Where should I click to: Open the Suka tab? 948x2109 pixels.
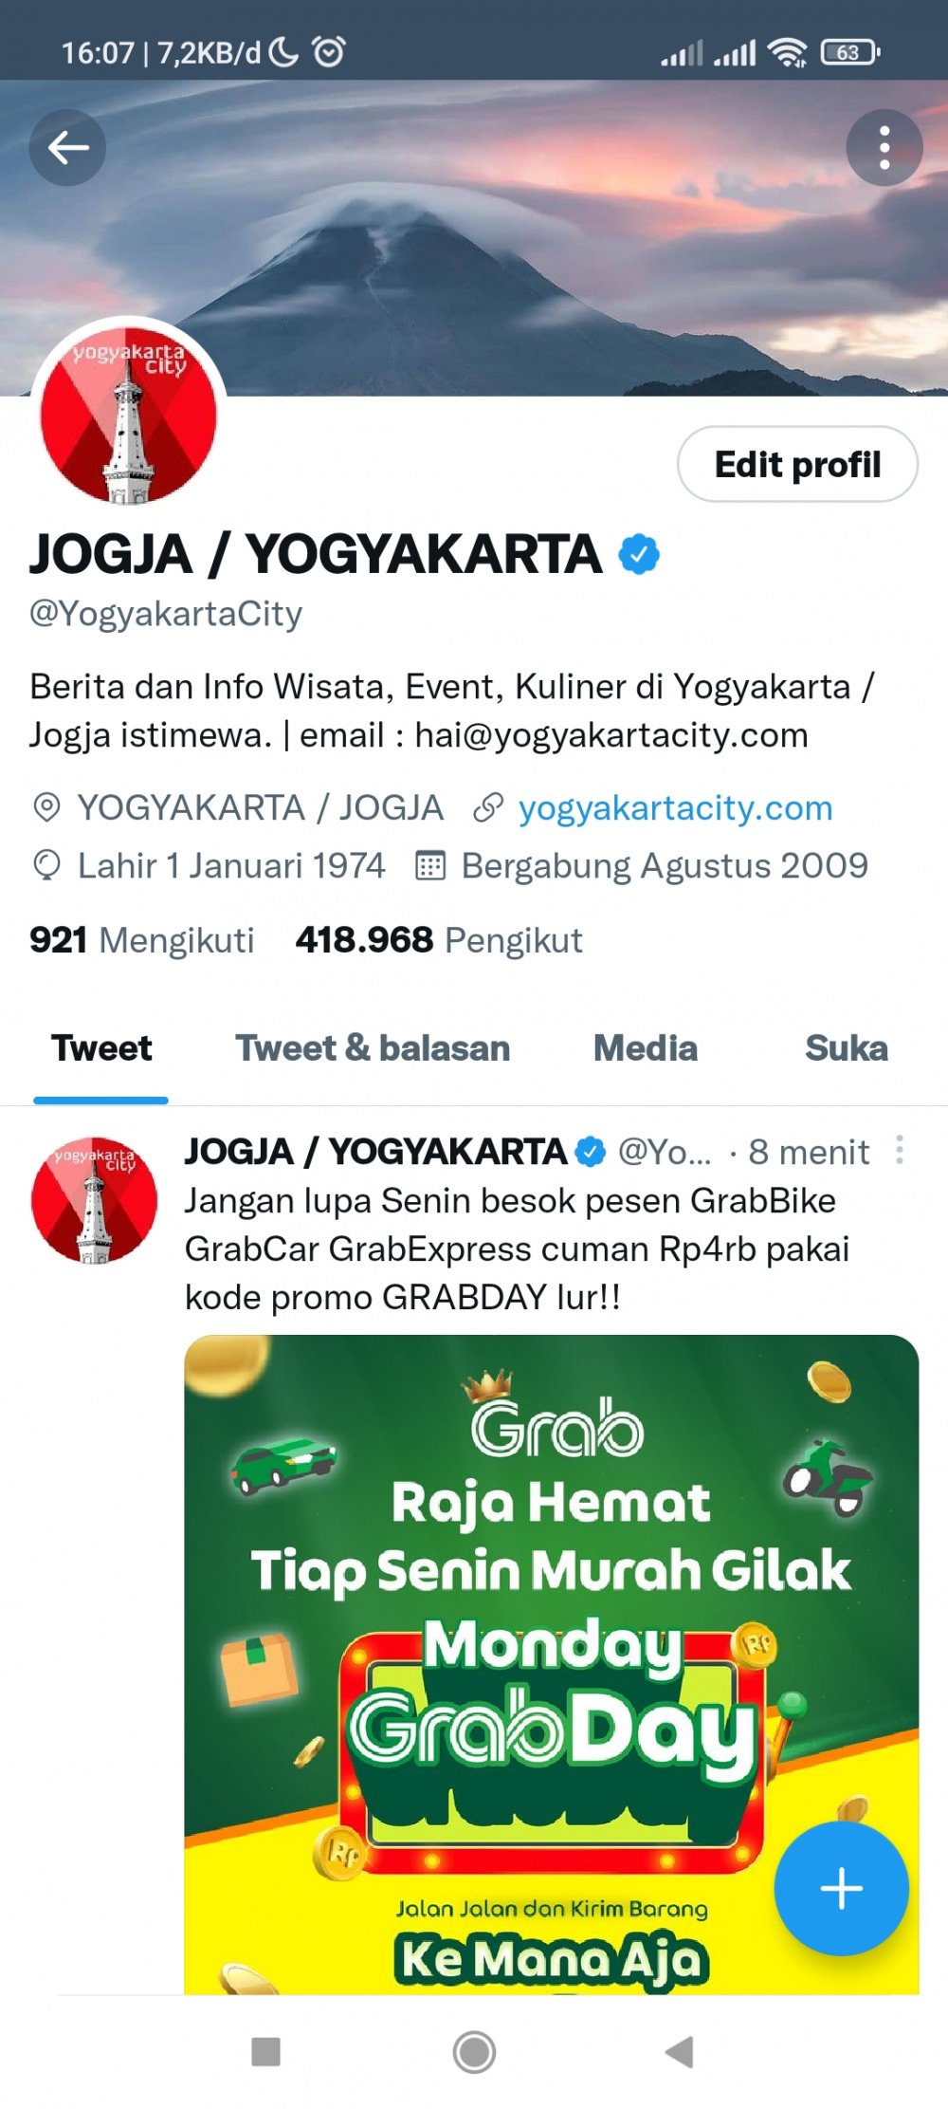(847, 1048)
